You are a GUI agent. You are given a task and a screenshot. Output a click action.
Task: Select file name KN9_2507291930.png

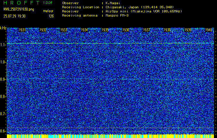19,9
